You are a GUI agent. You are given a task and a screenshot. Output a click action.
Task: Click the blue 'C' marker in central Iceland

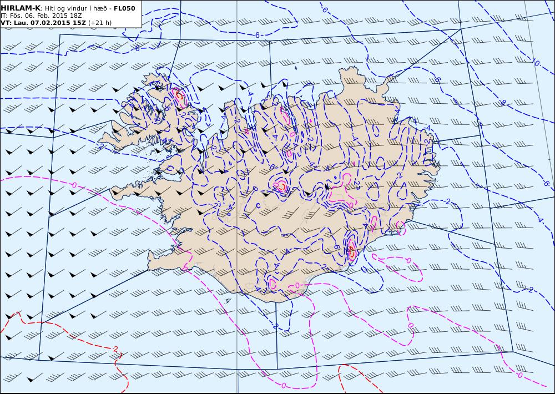[x=258, y=206]
